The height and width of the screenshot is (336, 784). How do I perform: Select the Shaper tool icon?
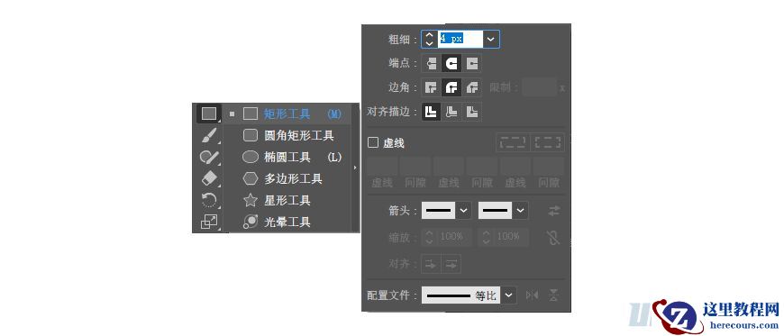click(209, 158)
